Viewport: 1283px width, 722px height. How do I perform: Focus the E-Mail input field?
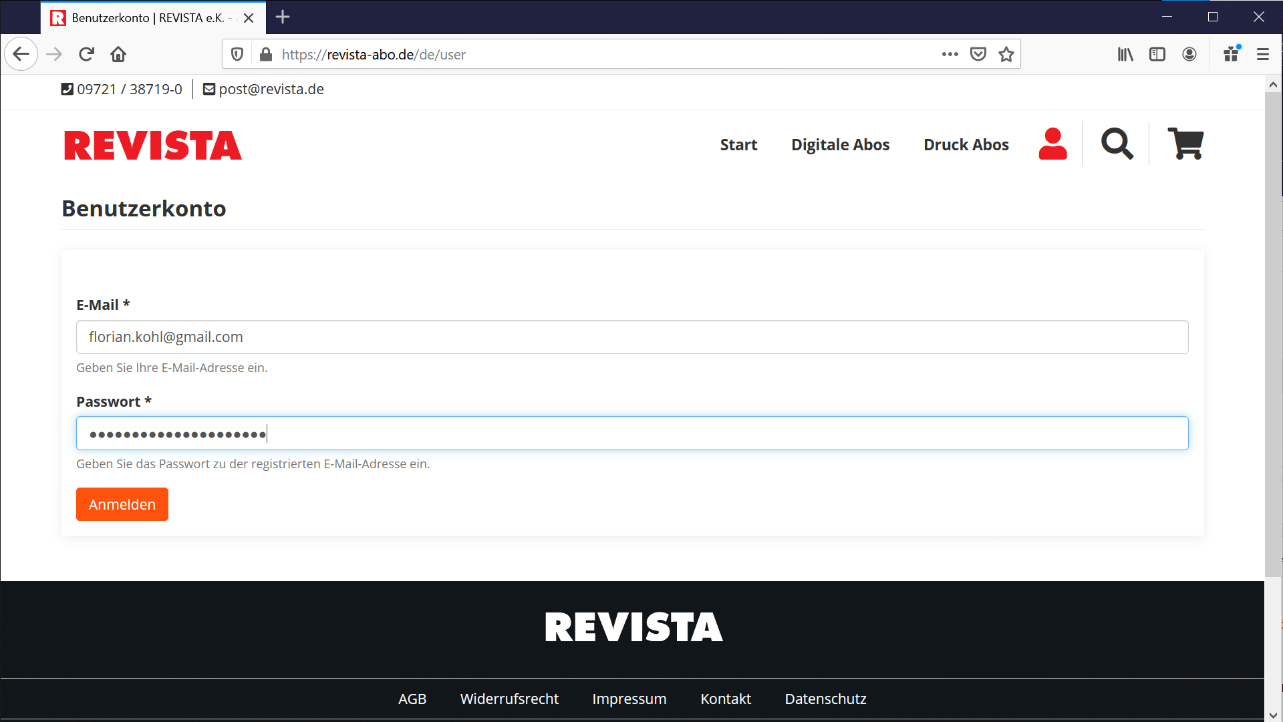(x=632, y=337)
